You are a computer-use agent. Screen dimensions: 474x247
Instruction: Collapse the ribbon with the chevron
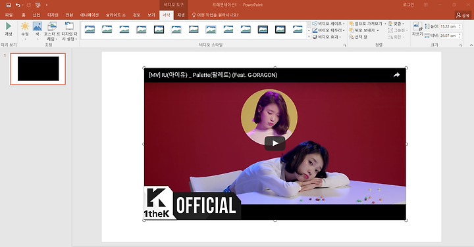471,45
